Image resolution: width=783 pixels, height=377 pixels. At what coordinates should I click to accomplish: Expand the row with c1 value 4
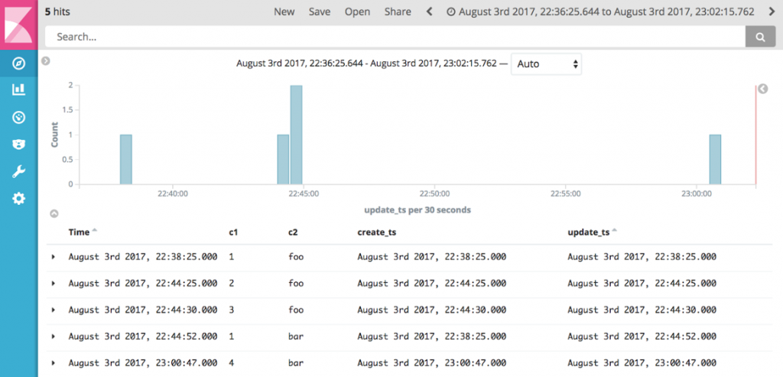coord(53,362)
